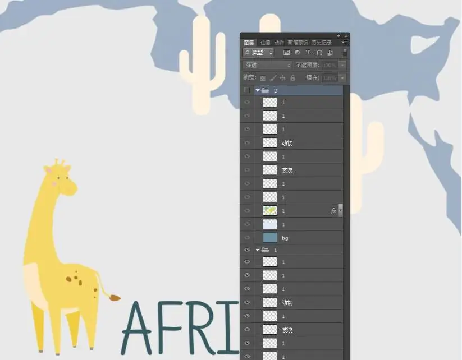Click the 填充 label
Viewport: 462px width, 360px height.
pyautogui.click(x=313, y=78)
